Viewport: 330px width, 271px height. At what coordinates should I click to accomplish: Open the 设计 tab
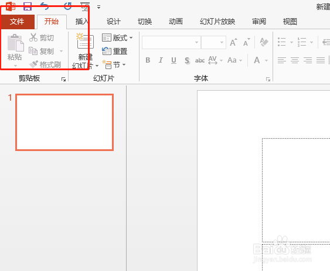pos(114,22)
